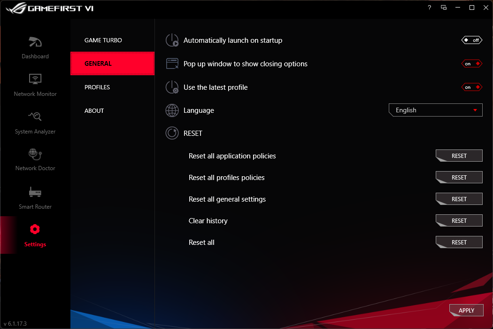Click the help question mark icon
Screen dimensions: 493x329
pyautogui.click(x=430, y=8)
